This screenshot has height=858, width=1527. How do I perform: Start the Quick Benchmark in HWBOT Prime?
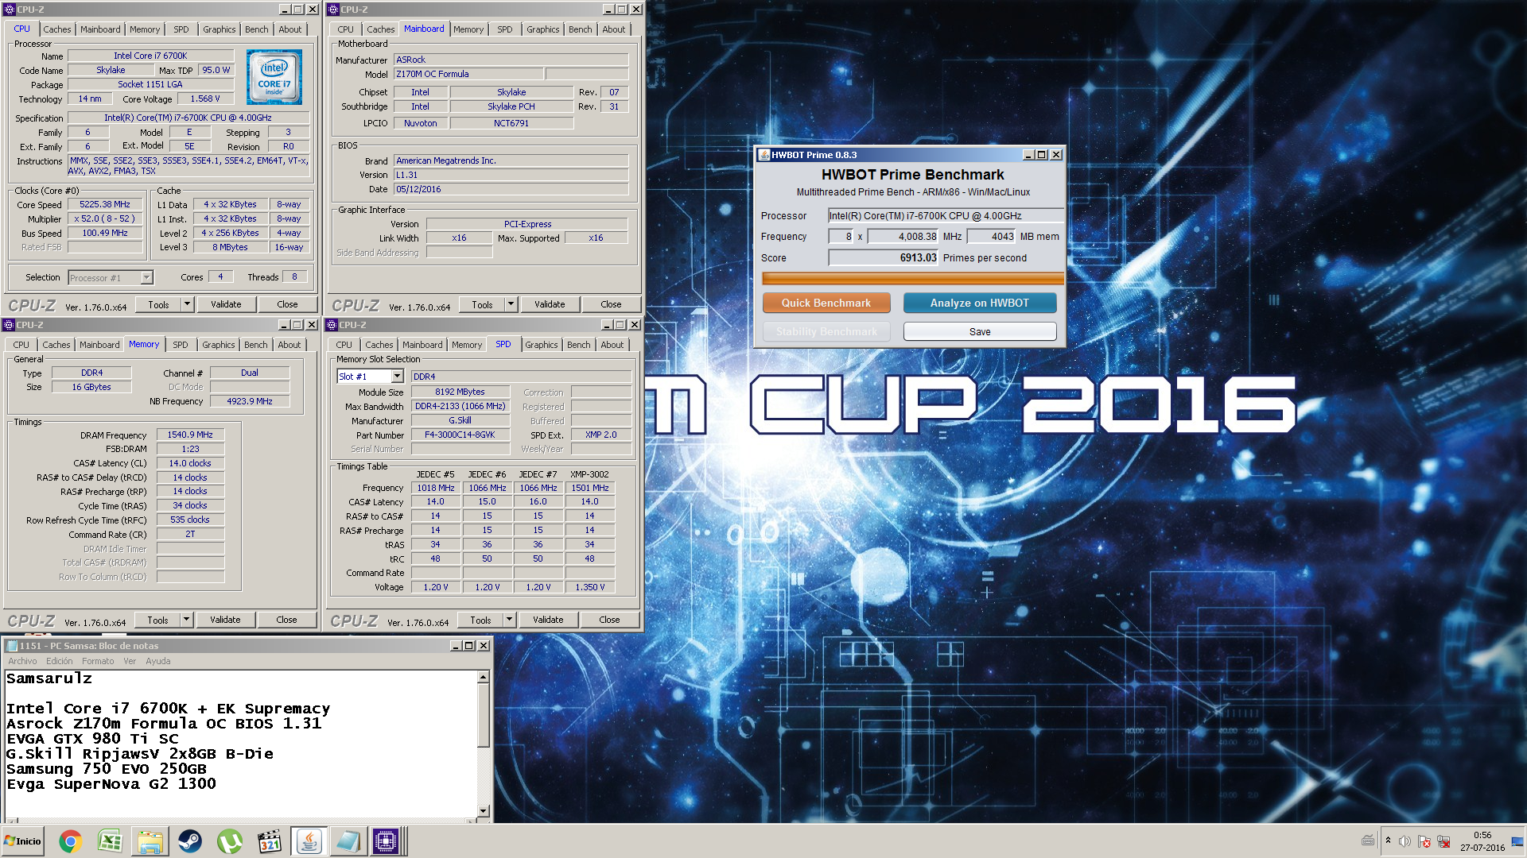point(826,303)
